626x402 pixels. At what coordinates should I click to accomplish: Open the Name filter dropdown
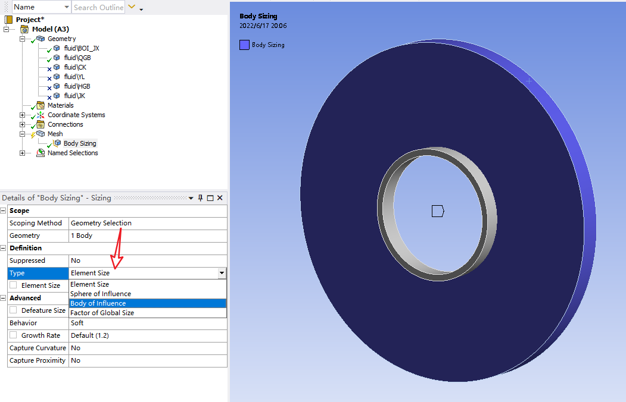[x=66, y=7]
